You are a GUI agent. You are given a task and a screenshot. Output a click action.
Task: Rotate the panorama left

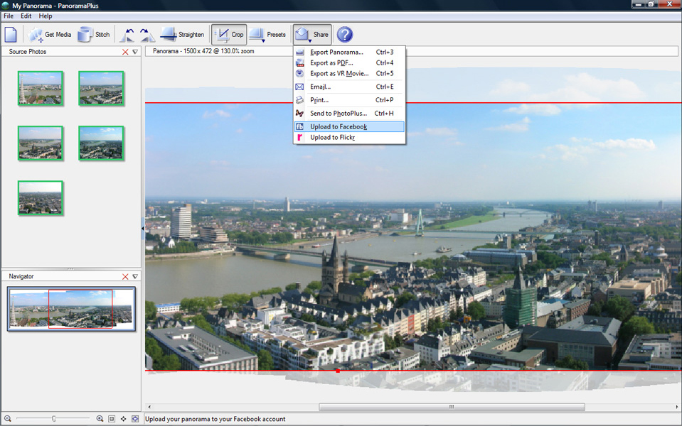click(128, 35)
